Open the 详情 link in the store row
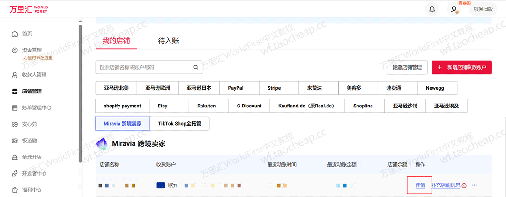Image resolution: width=506 pixels, height=197 pixels. pyautogui.click(x=420, y=185)
